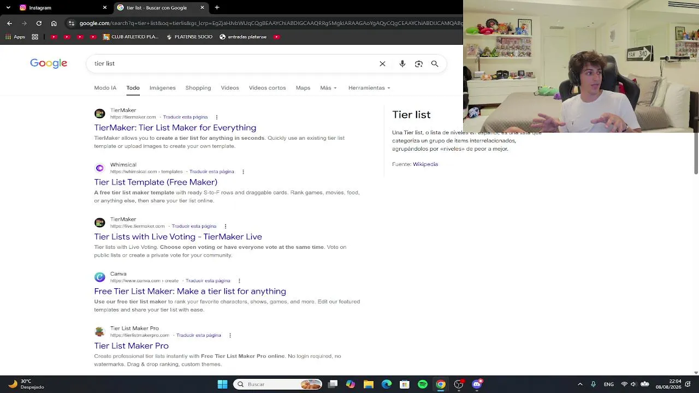
Task: Open entradas platense bookmark
Action: click(243, 37)
